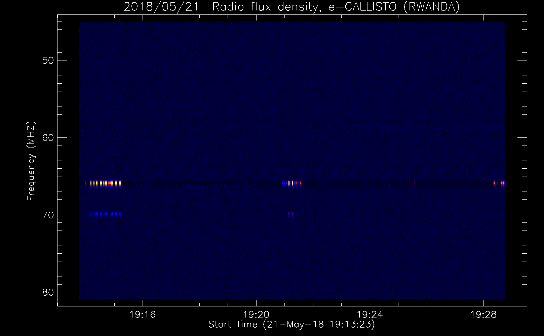Click the 19:20 time tick label

coord(257,315)
